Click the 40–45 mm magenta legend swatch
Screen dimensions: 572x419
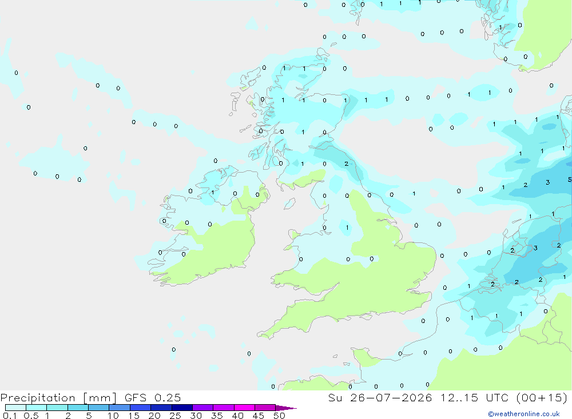(244, 408)
